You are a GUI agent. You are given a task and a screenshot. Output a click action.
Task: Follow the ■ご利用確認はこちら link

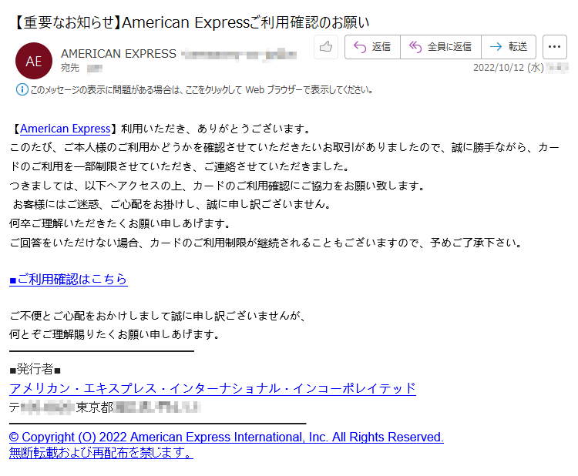(68, 280)
